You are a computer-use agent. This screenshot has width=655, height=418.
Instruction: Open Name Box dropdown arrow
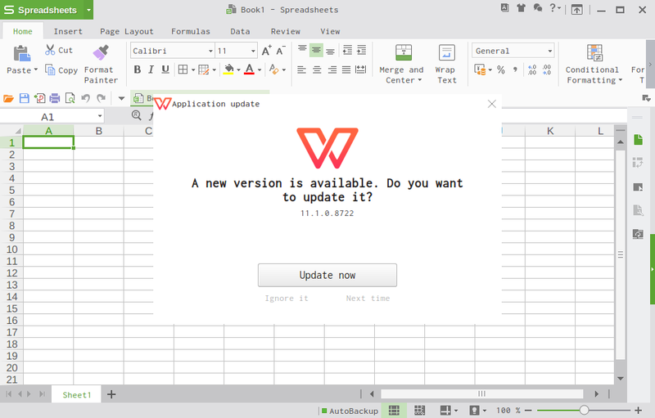click(x=100, y=116)
